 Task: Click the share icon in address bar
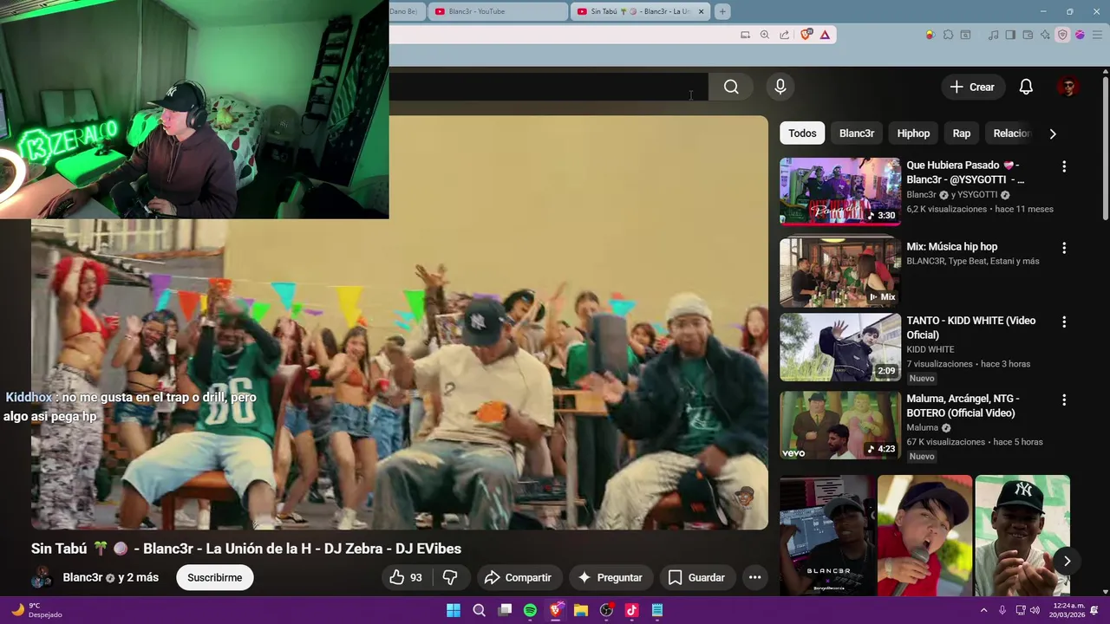785,35
